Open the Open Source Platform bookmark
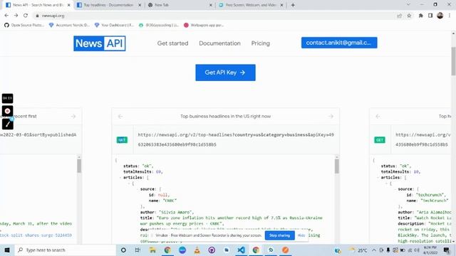The height and width of the screenshot is (256, 456). (x=24, y=26)
